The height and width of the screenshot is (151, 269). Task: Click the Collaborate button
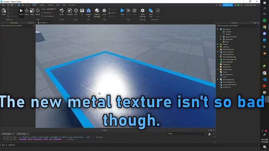228,5
